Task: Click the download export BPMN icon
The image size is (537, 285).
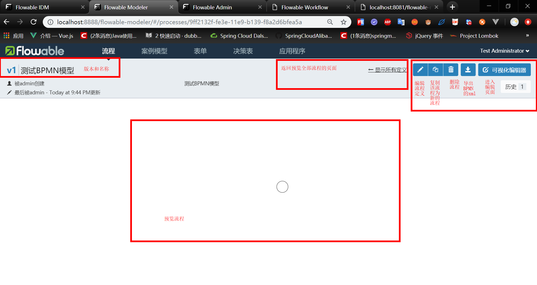Action: pos(468,70)
